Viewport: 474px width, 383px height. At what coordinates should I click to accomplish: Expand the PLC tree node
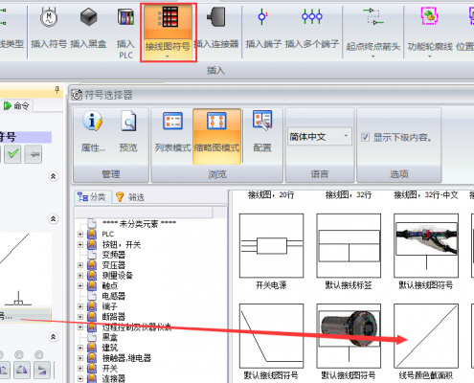click(80, 235)
